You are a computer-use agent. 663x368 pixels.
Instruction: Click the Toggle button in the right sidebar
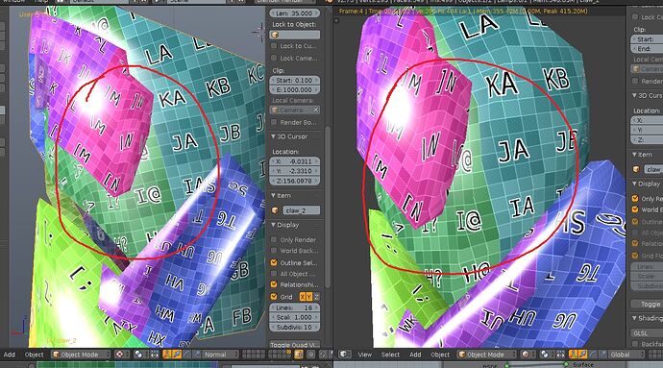click(647, 304)
